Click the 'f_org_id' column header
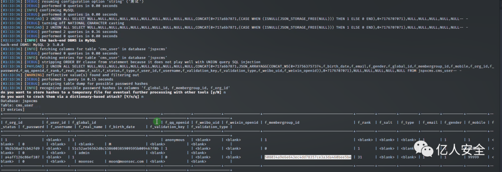Screen dimensions: 502x172 tap(14, 122)
